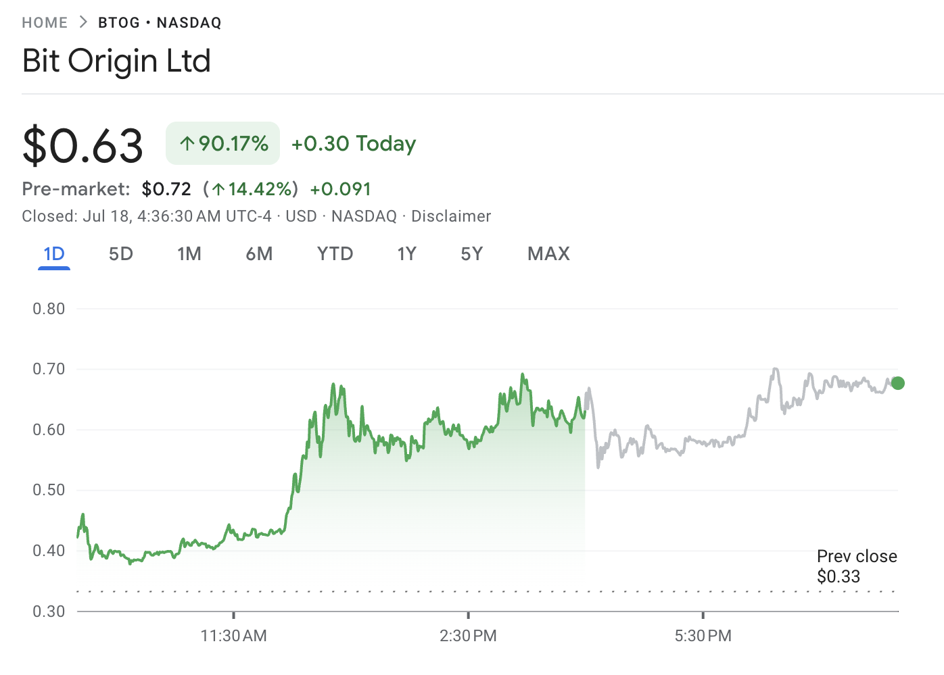The width and height of the screenshot is (944, 675).
Task: Open the MAX time range view
Action: (548, 253)
